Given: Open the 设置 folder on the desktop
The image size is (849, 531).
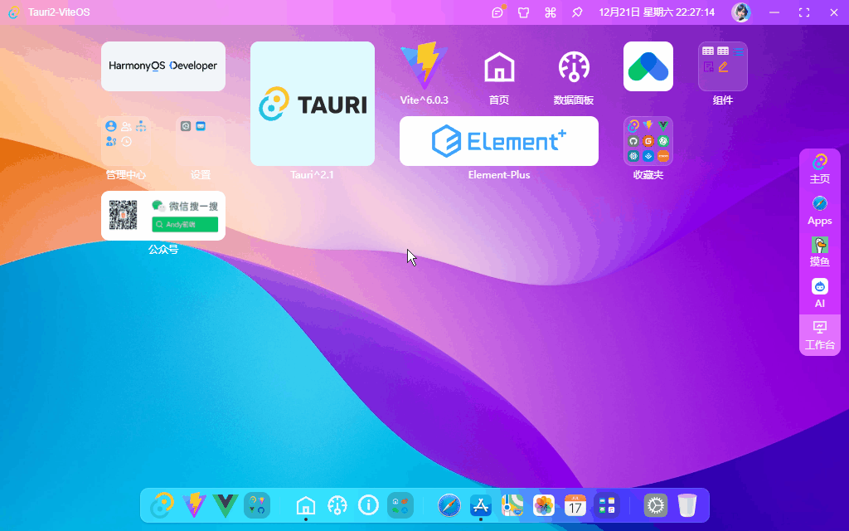Looking at the screenshot, I should click(201, 141).
